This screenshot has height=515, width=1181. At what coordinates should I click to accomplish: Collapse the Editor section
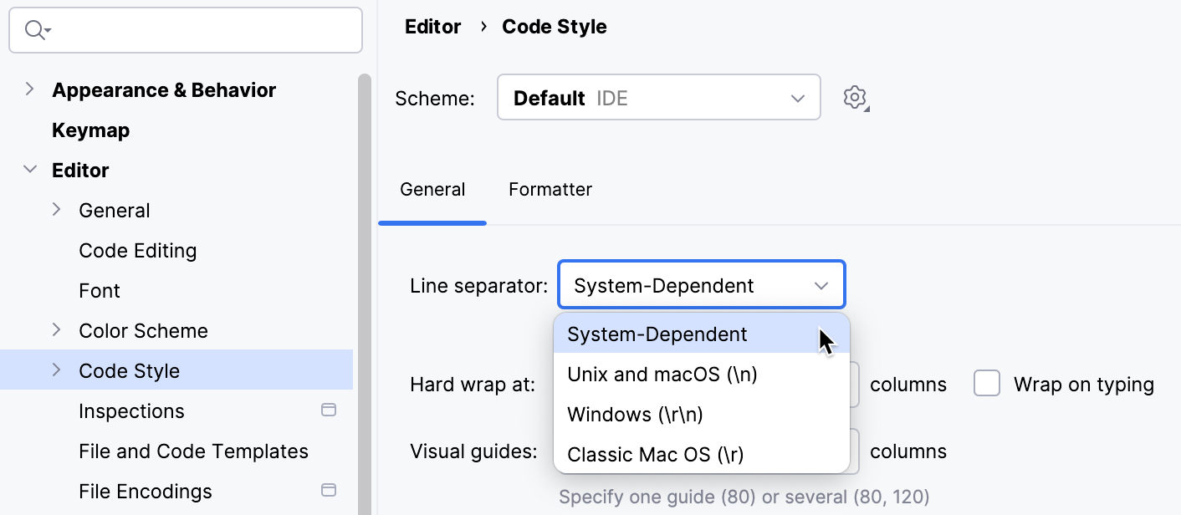(x=30, y=170)
